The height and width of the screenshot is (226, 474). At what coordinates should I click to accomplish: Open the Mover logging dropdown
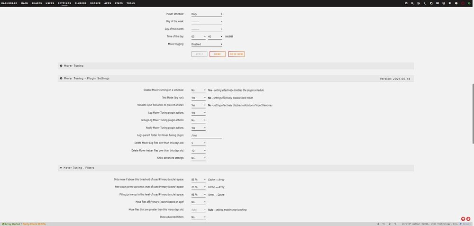tap(207, 44)
